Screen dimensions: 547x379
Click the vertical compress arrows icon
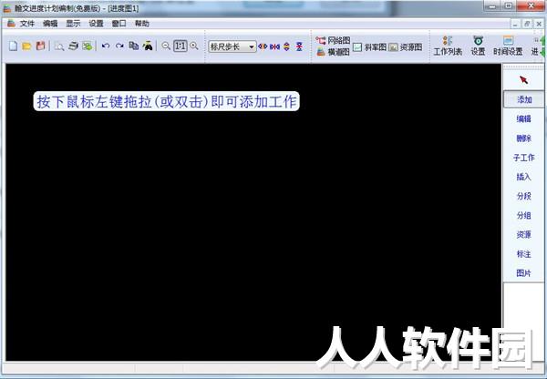click(299, 46)
